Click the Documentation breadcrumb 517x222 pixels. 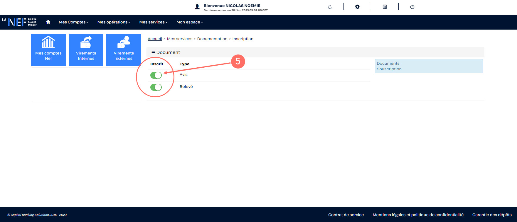coord(212,39)
